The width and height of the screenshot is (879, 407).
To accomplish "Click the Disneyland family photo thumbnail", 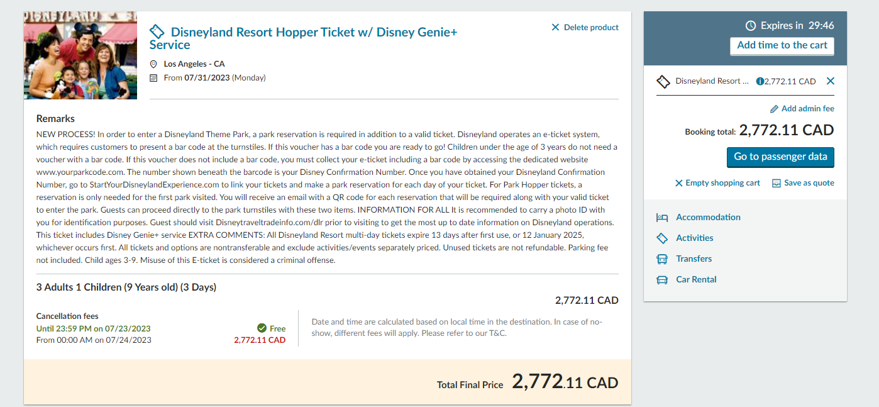I will coord(80,55).
